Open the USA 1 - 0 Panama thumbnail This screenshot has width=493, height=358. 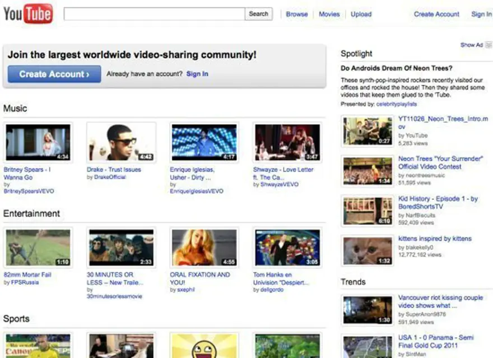[368, 347]
